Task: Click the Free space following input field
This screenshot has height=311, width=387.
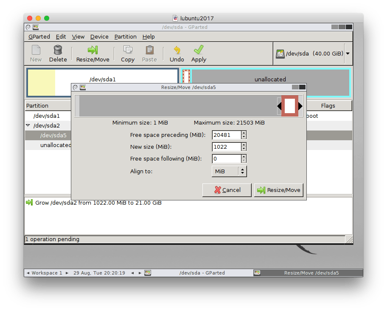Action: [226, 159]
